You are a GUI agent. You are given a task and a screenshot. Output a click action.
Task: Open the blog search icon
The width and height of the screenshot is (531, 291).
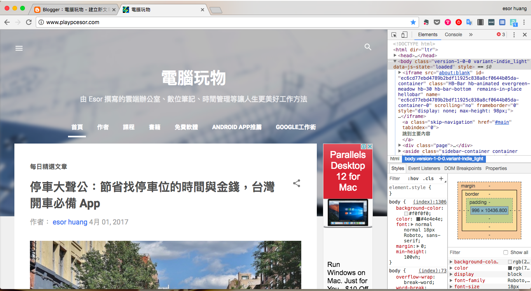(368, 47)
